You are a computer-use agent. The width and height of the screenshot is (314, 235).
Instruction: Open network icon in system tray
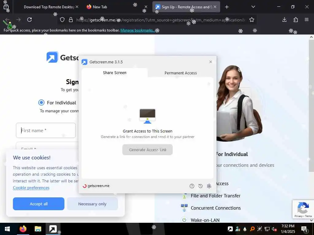click(x=267, y=229)
